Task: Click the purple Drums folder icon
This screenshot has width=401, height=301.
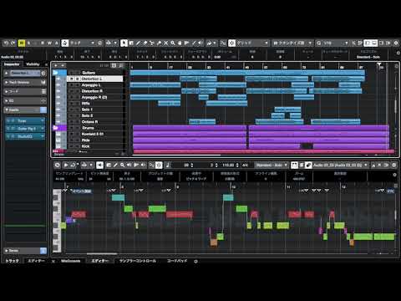Action: pyautogui.click(x=55, y=128)
